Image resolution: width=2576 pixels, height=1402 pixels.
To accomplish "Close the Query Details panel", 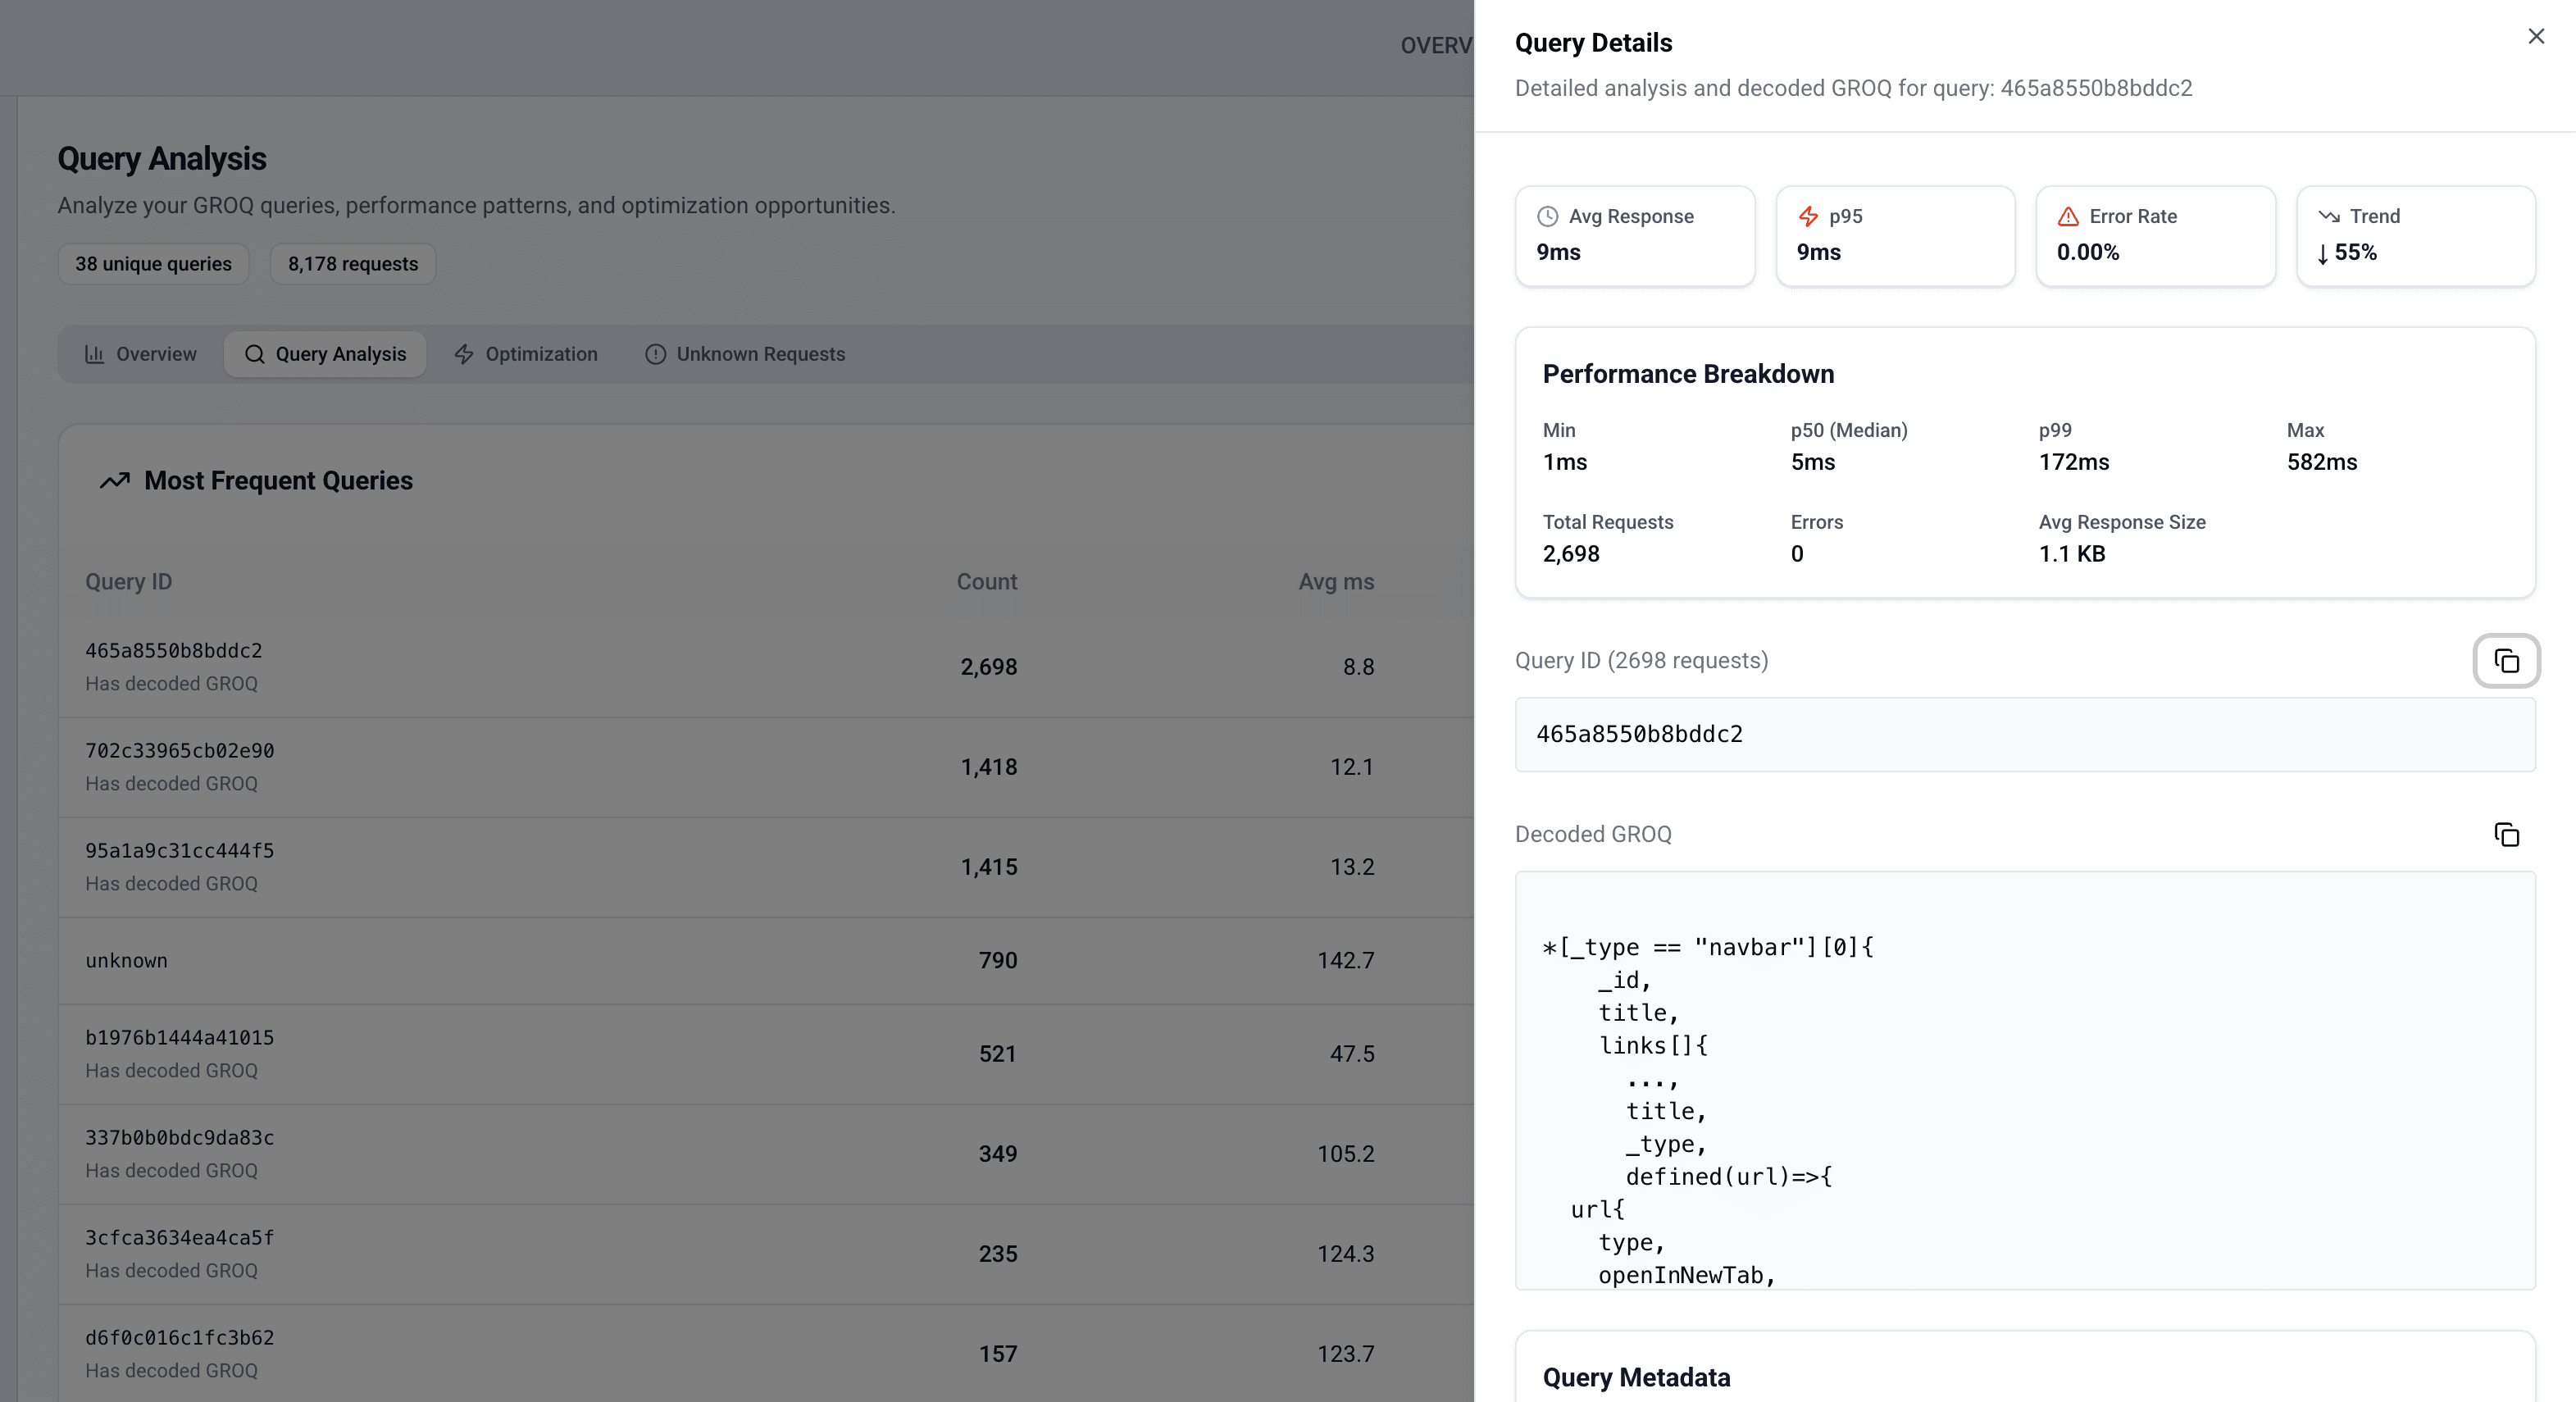I will [2536, 36].
